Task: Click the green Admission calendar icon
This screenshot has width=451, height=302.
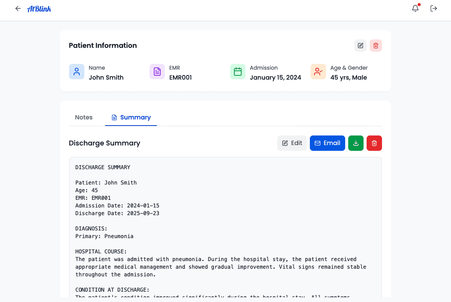Action: tap(238, 72)
